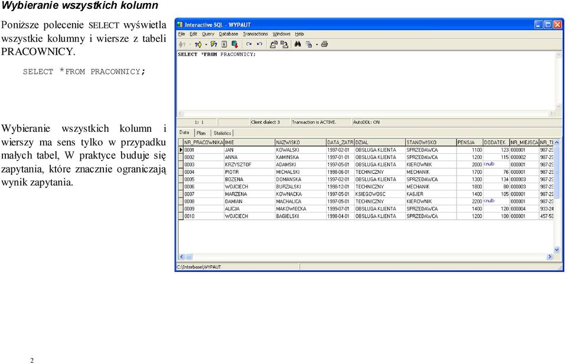Viewport: 567px width, 364px height.
Task: Click the results grid scroll-down arrow
Action: tap(556, 250)
